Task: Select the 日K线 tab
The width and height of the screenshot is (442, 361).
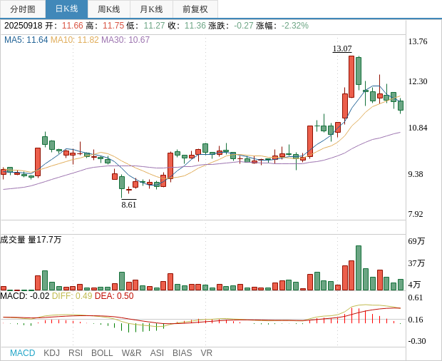Action: click(x=66, y=9)
